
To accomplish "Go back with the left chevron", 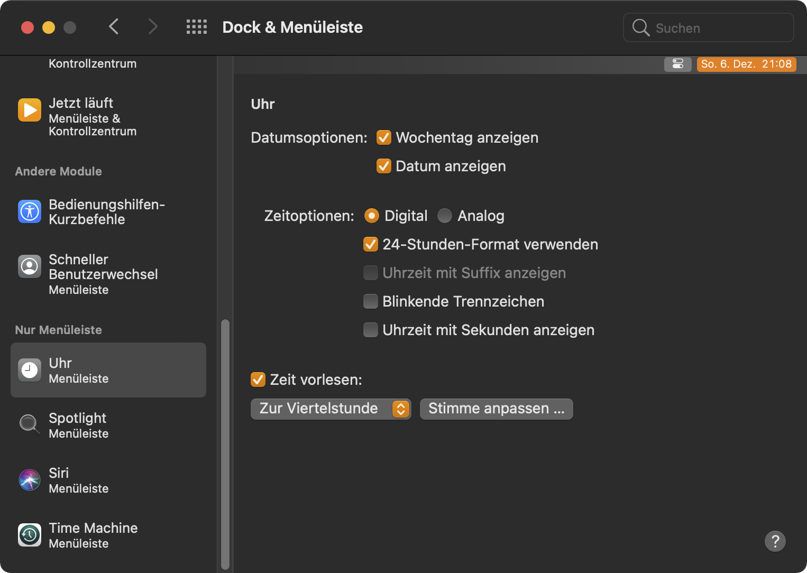I will coord(114,26).
